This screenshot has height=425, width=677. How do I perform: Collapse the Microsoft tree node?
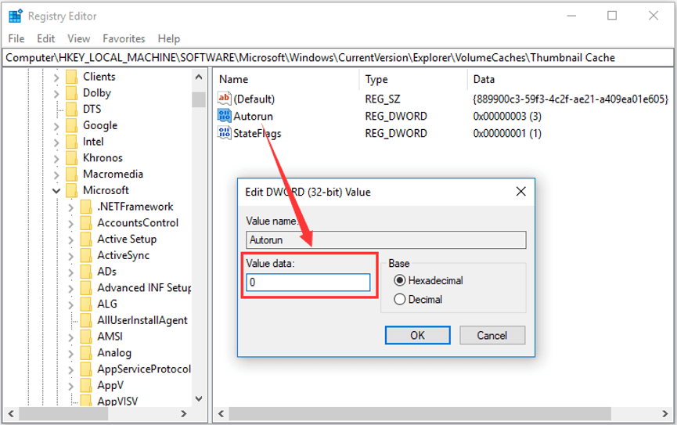56,190
